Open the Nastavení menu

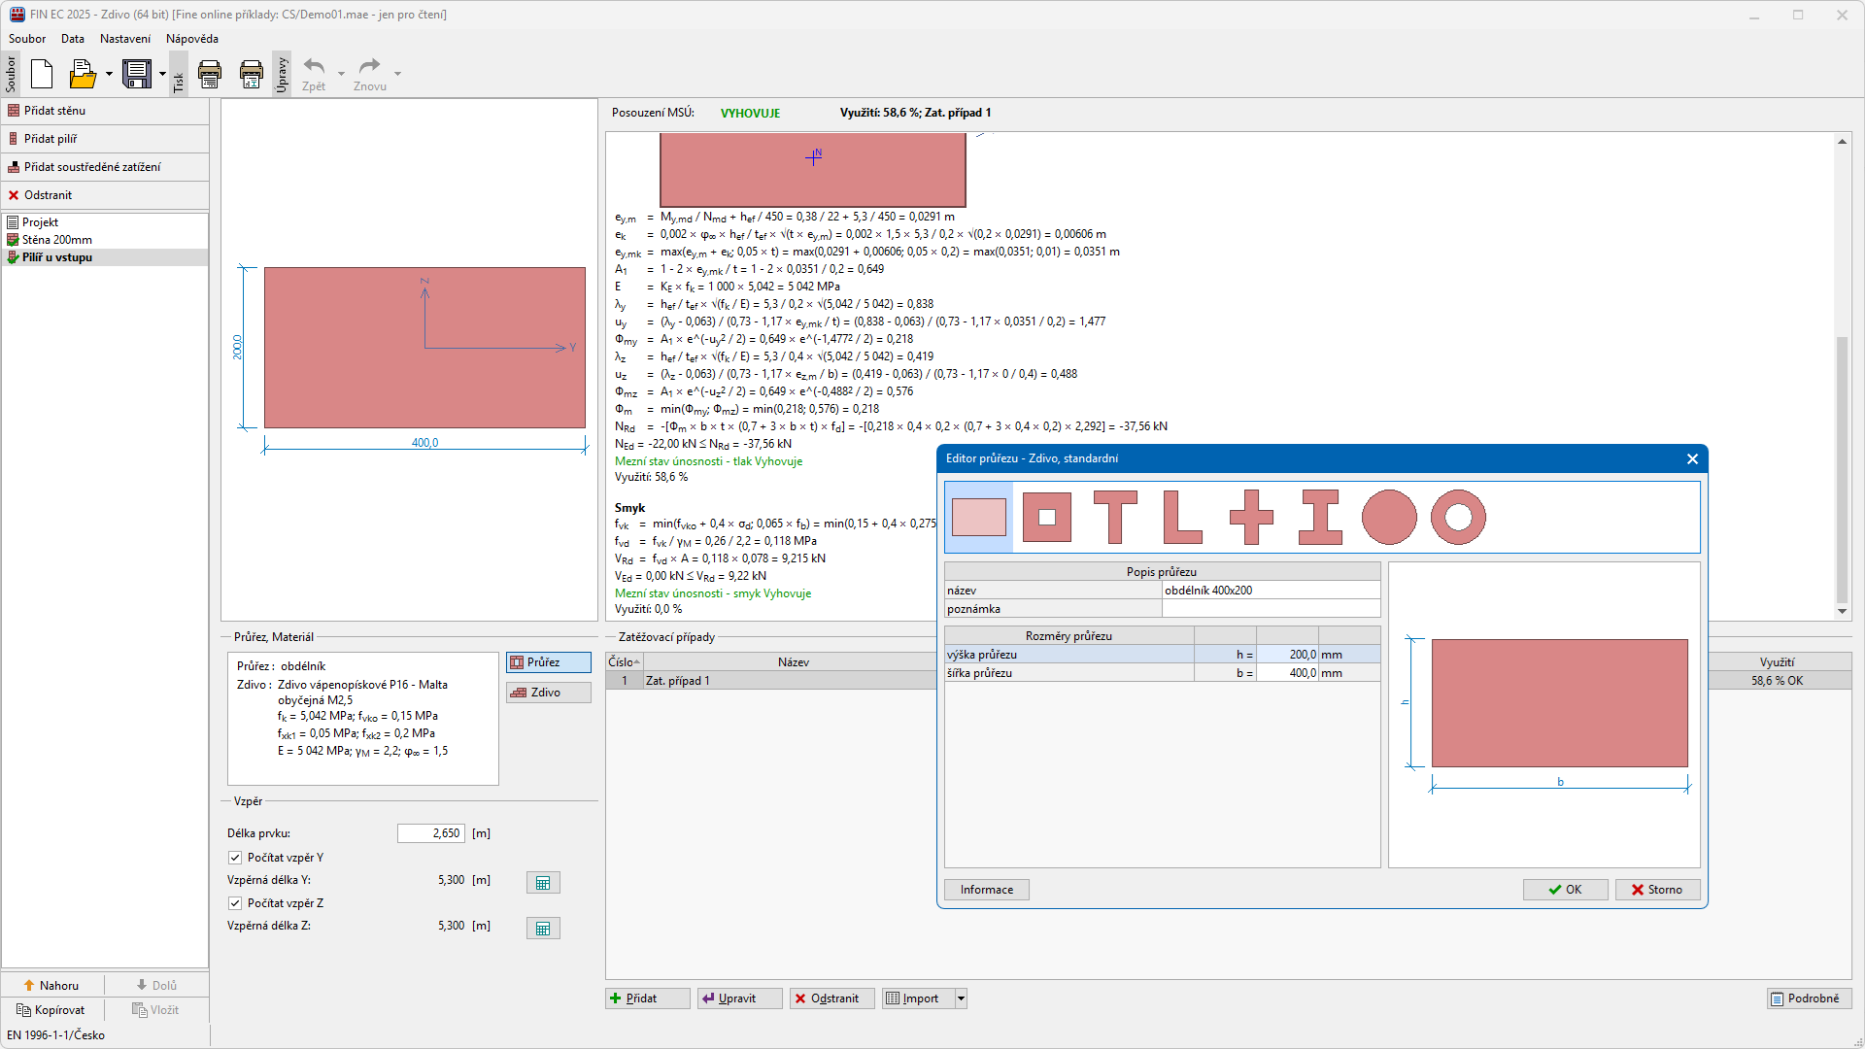(x=124, y=39)
